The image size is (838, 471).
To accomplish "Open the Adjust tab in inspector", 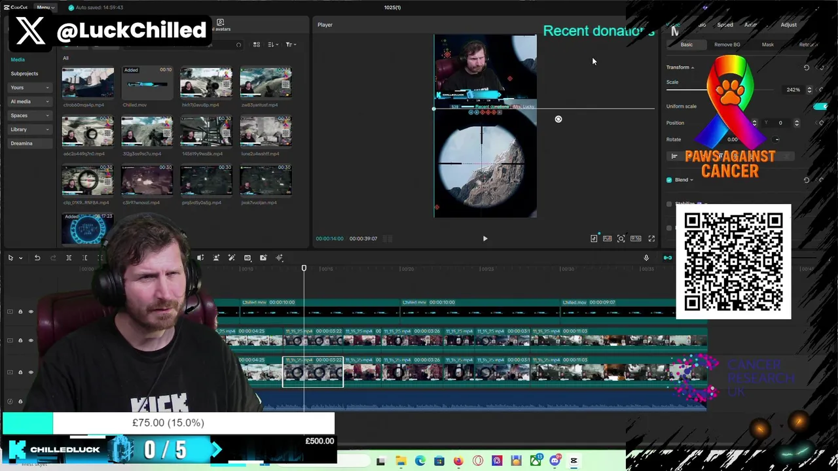I will coord(788,25).
